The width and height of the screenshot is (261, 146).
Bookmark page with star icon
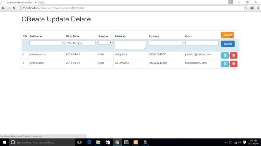246,8
